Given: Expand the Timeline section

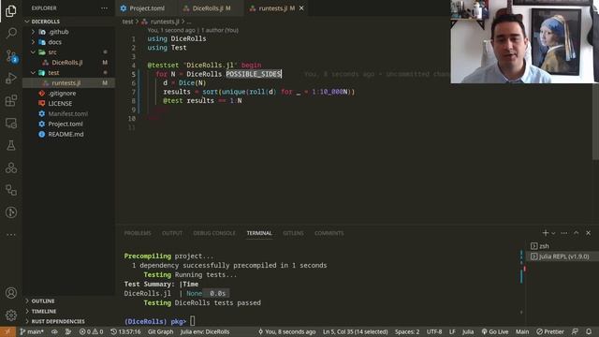Looking at the screenshot, I should (68, 312).
